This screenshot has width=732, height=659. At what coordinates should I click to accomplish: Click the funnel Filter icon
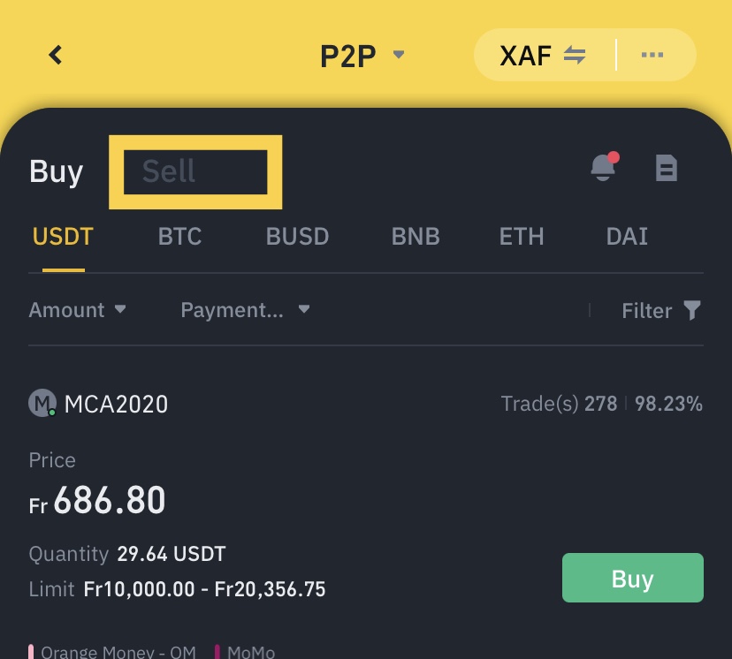(x=692, y=310)
